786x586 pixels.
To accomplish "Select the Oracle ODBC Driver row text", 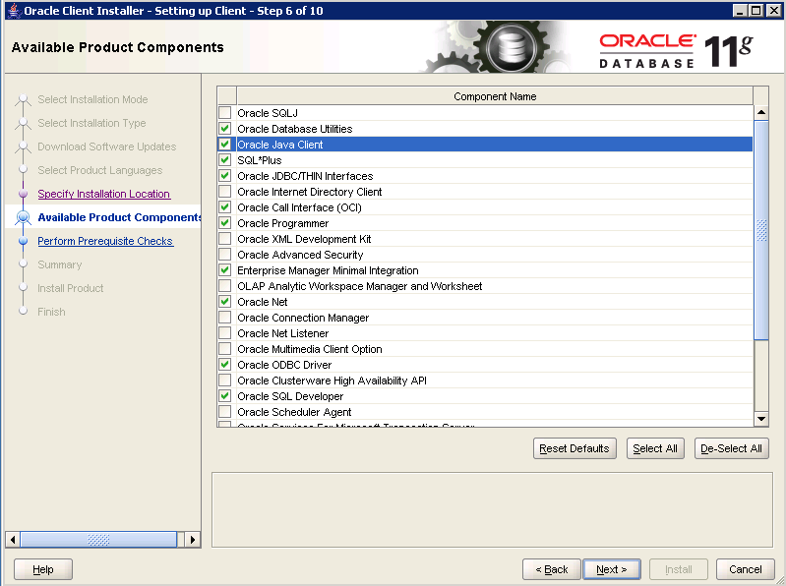I will [x=284, y=365].
